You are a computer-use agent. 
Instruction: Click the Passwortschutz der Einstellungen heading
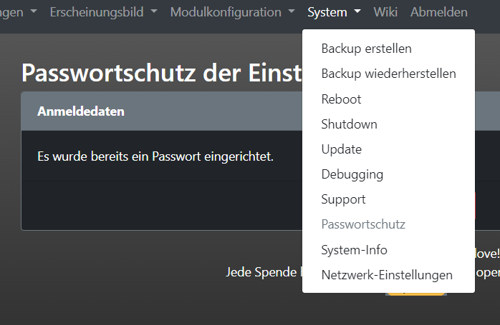[x=158, y=74]
